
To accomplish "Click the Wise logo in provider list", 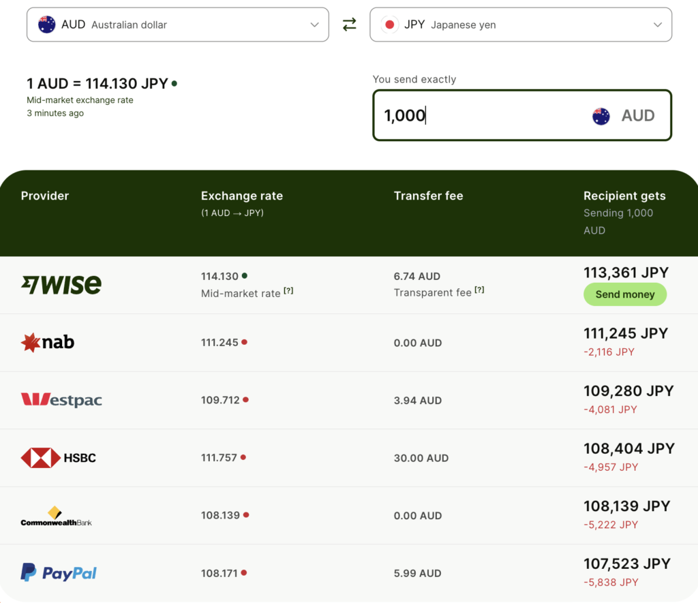I will [61, 284].
